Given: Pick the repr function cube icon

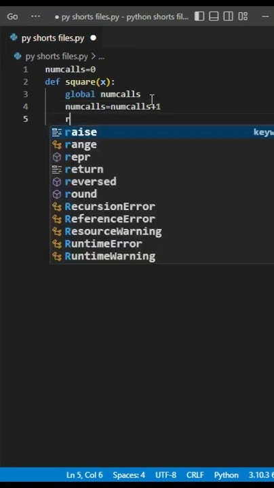Looking at the screenshot, I should pyautogui.click(x=57, y=157).
